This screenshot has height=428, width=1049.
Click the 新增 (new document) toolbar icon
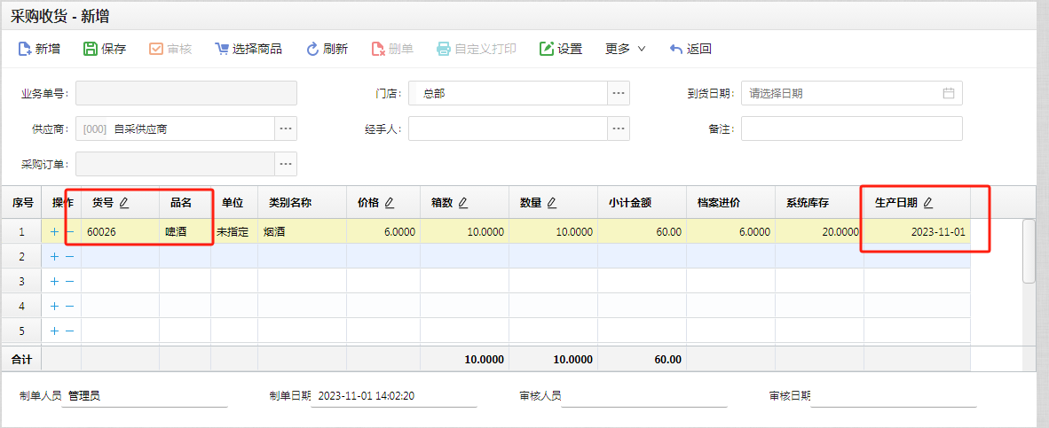pyautogui.click(x=24, y=49)
